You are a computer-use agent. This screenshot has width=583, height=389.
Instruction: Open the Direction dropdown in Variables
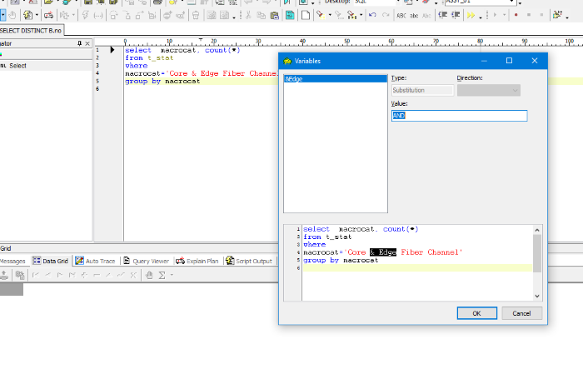tap(489, 90)
